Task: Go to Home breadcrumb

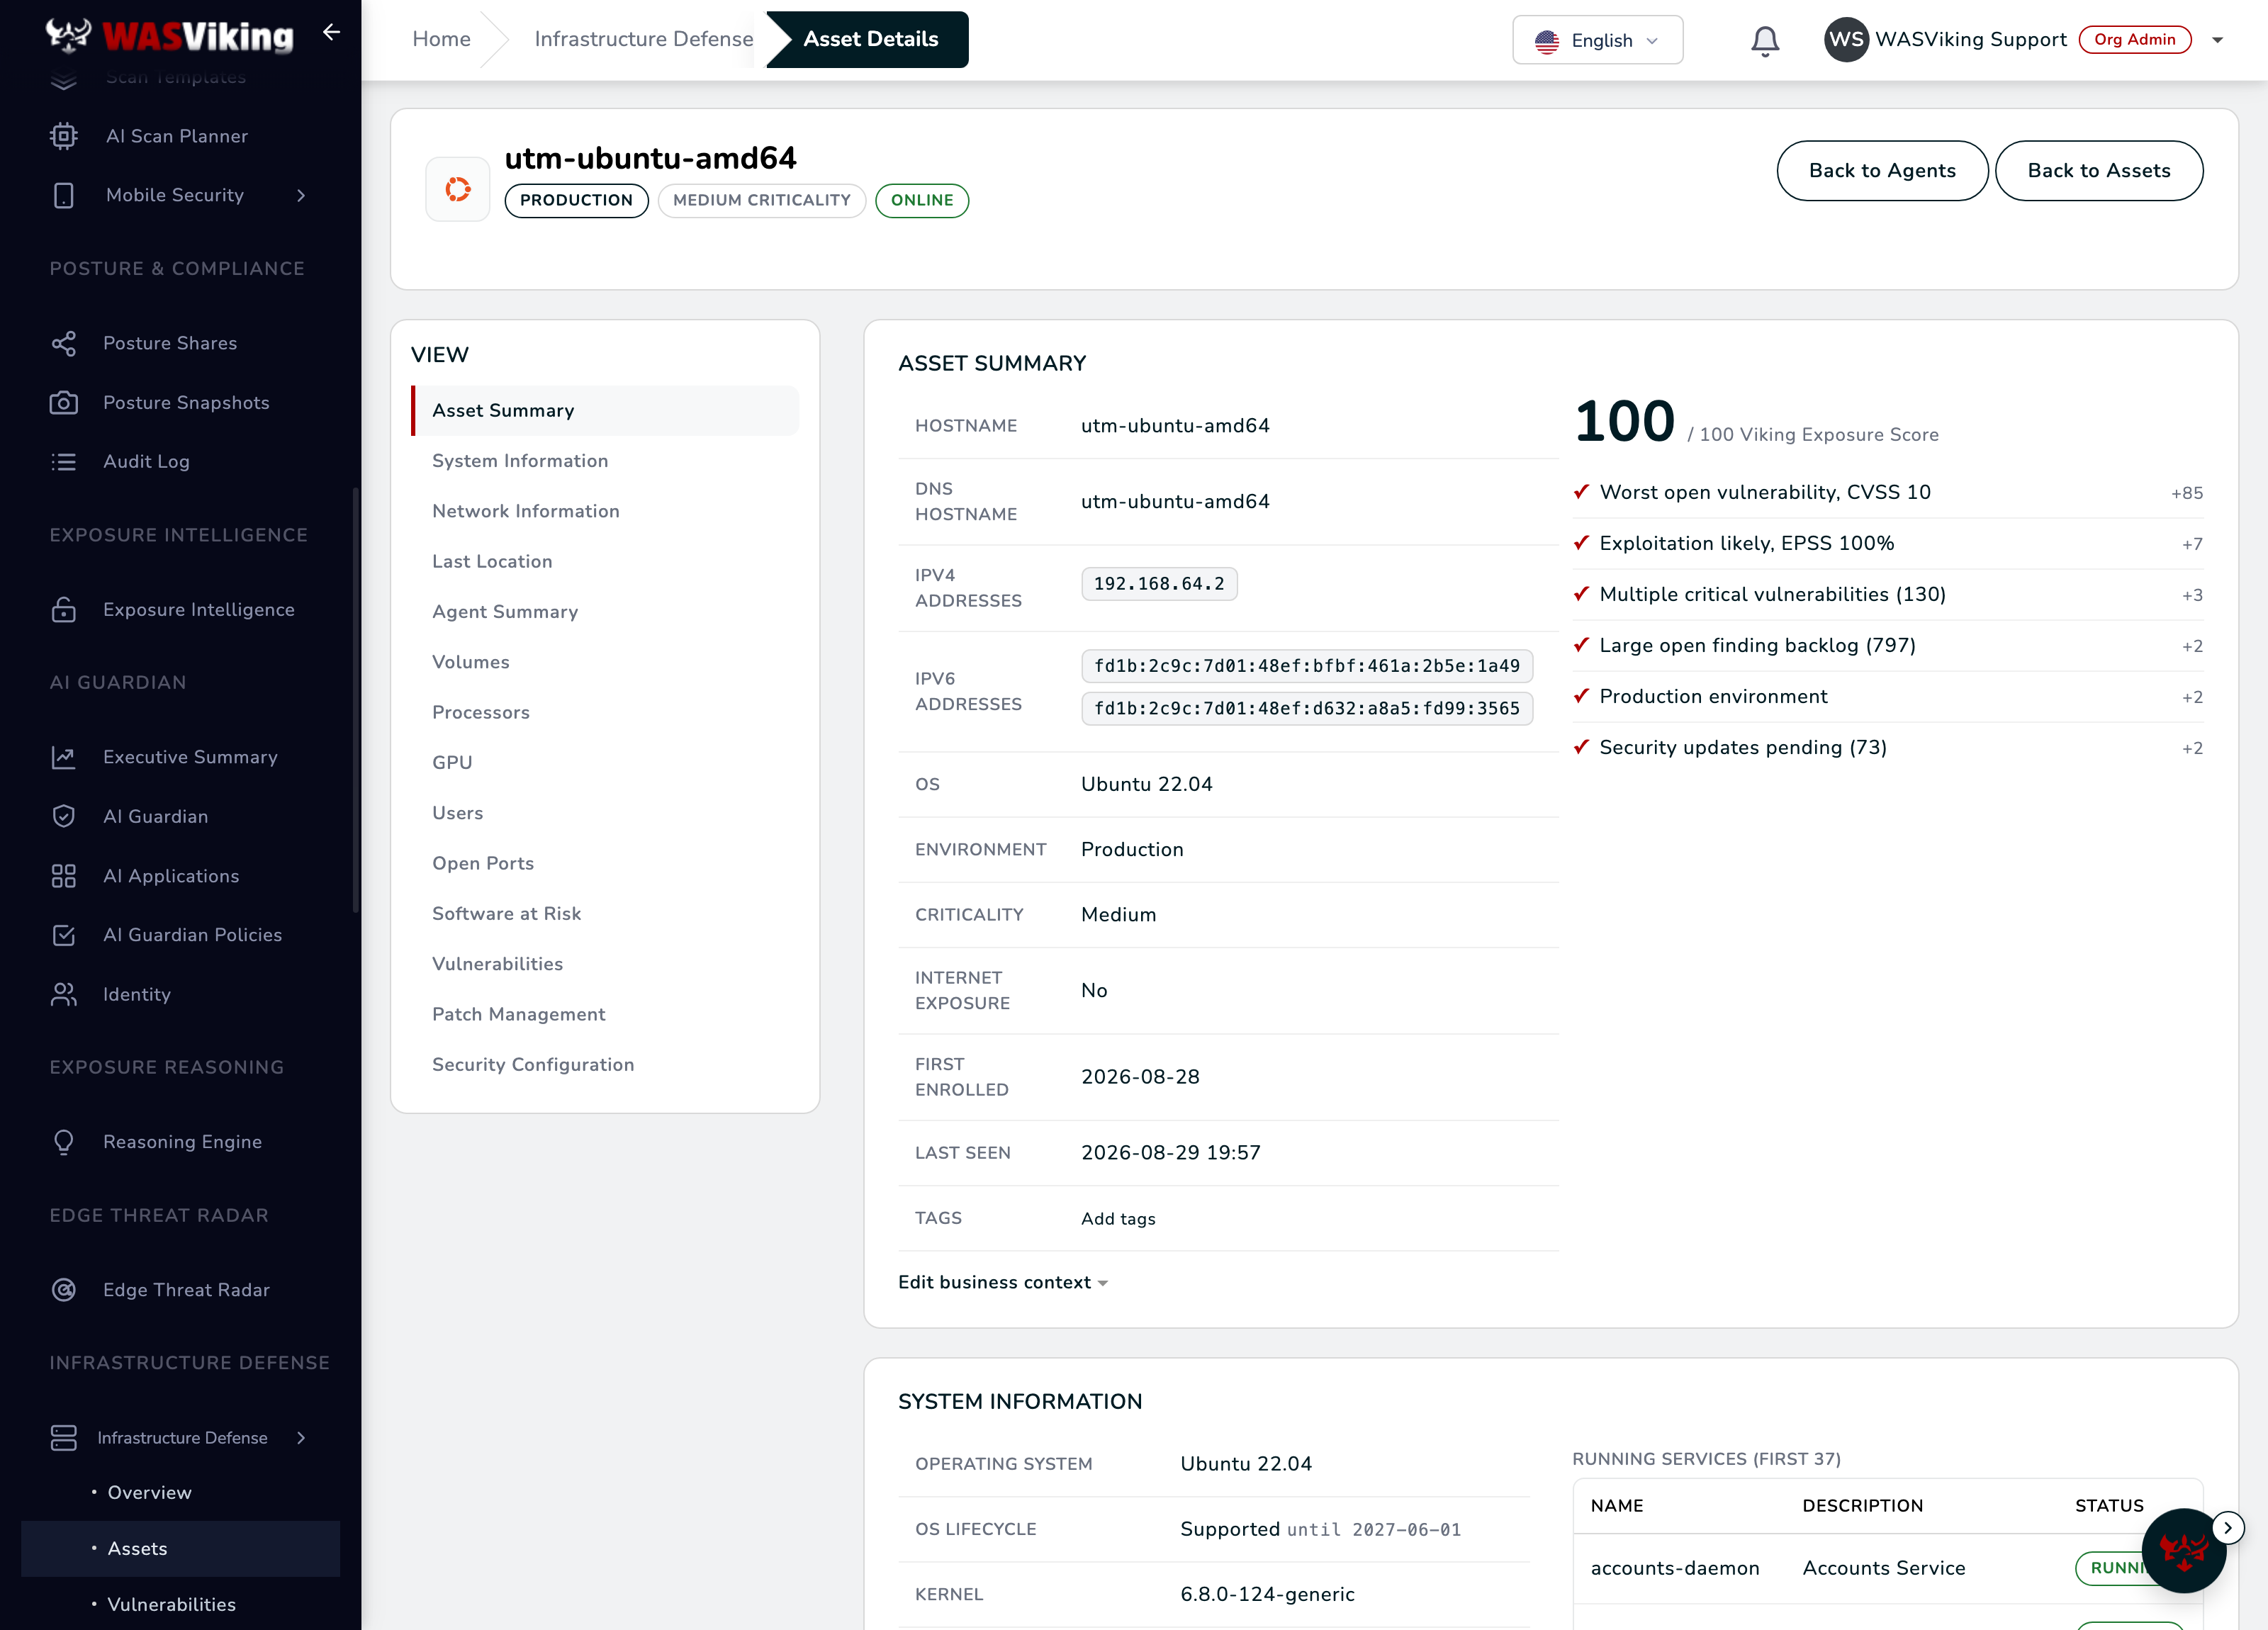Action: (441, 39)
